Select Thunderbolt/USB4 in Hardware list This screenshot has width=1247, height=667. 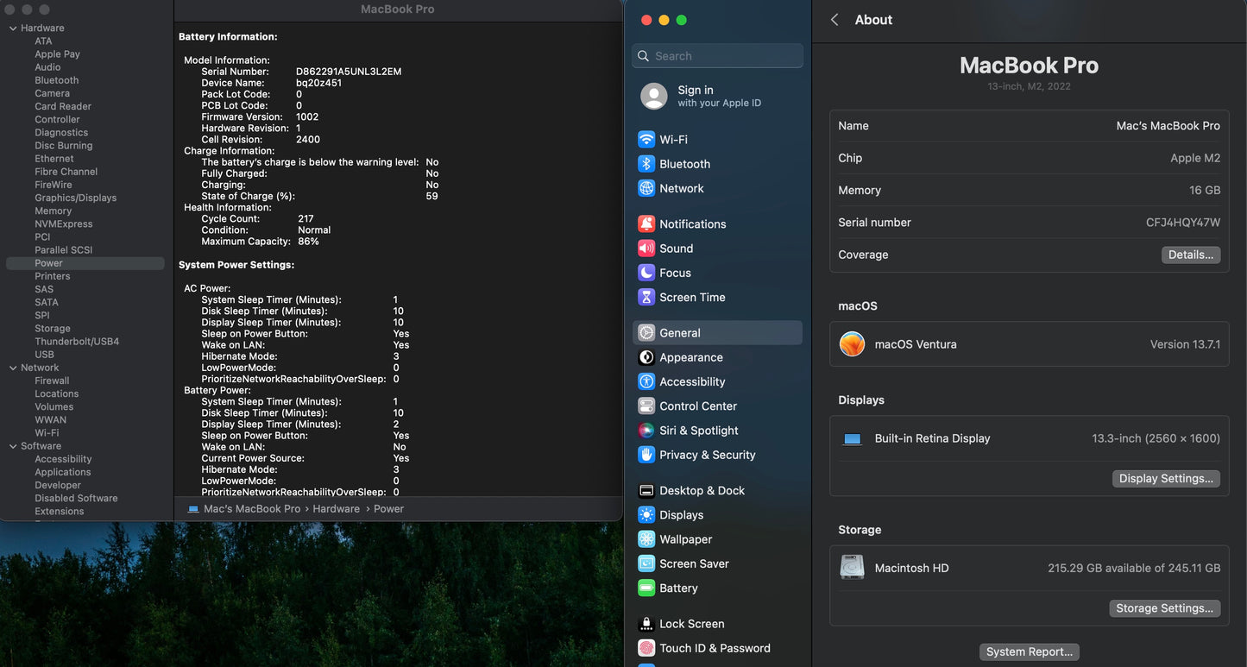tap(77, 342)
